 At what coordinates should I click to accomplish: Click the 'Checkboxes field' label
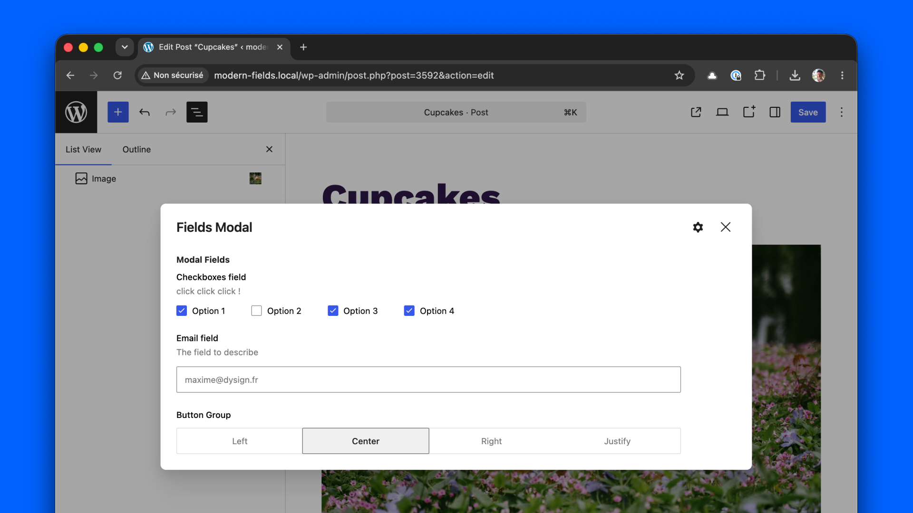click(211, 277)
